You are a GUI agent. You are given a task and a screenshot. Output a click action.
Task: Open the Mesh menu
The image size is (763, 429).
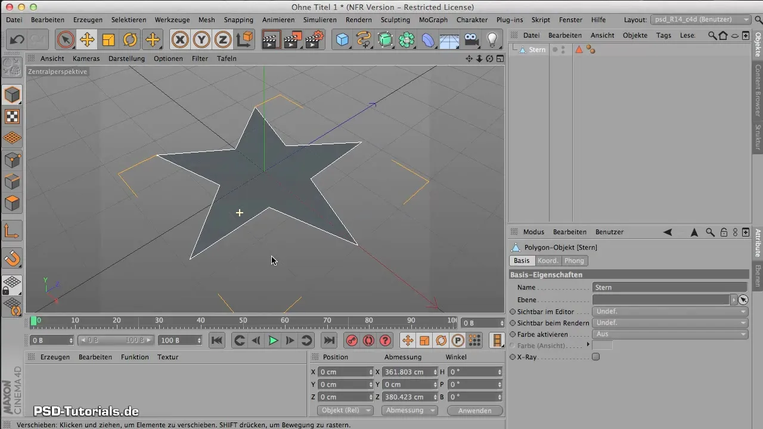(x=206, y=20)
